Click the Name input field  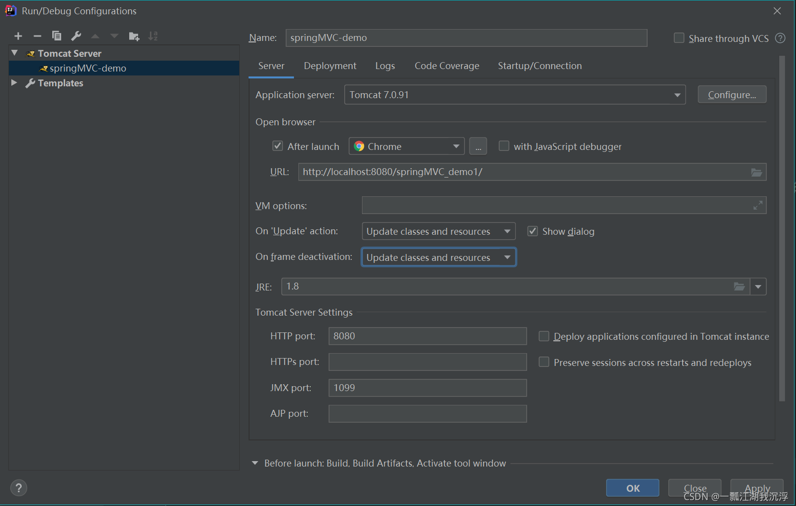pos(466,38)
